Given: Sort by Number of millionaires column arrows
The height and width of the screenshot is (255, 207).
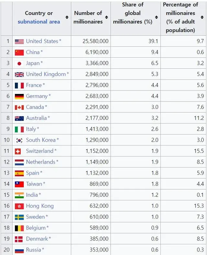Looking at the screenshot, I should click(x=106, y=17).
